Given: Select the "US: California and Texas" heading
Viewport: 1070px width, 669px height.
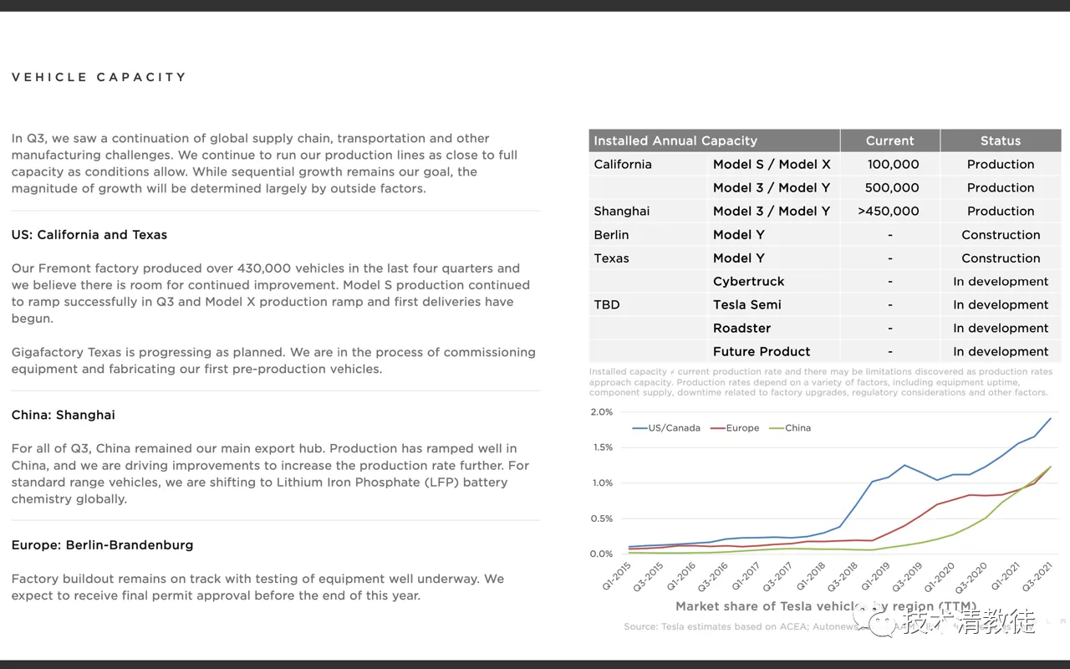Looking at the screenshot, I should [89, 235].
